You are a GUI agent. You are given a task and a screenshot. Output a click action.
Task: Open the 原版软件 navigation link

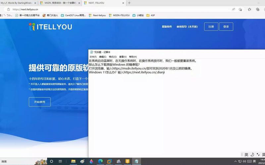tap(167, 27)
